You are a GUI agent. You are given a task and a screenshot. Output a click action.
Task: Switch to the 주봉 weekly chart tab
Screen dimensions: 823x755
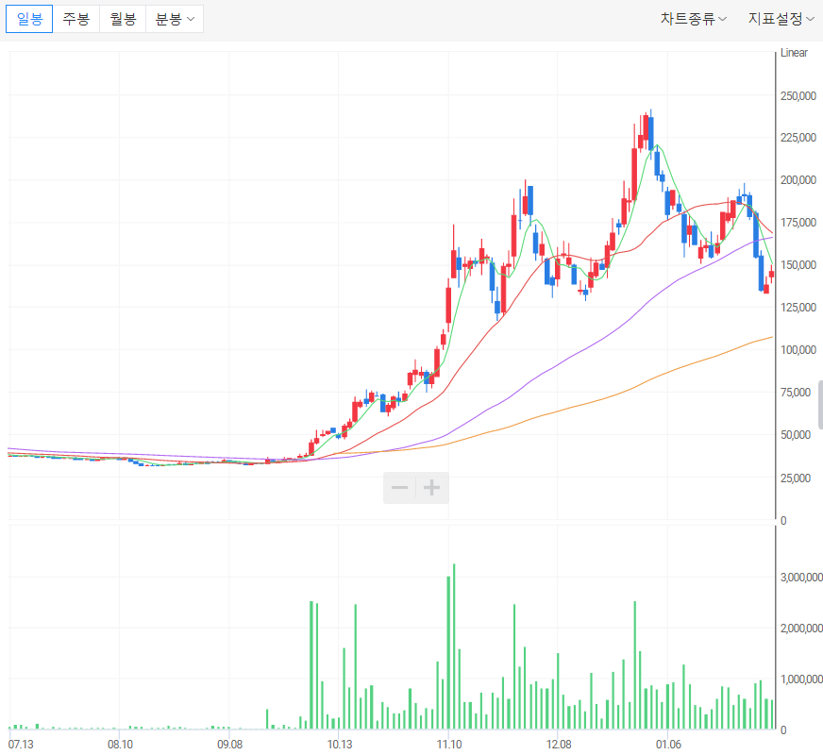point(76,20)
